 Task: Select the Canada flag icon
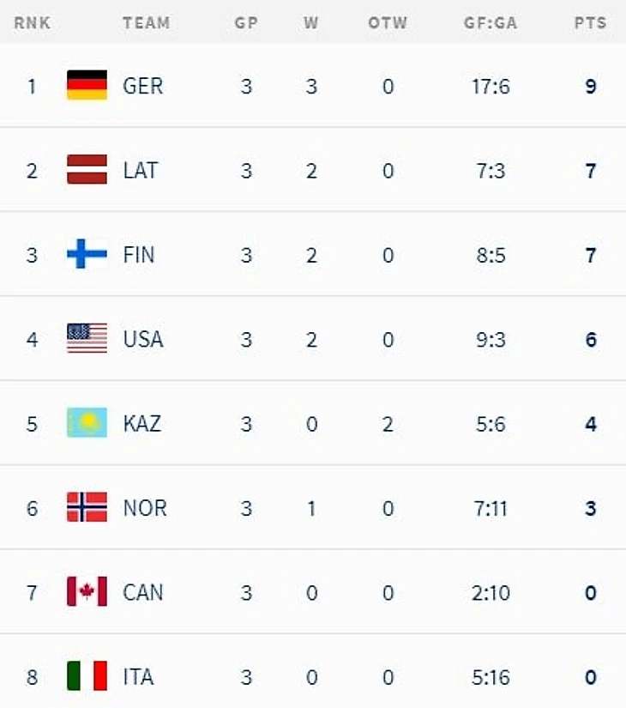87,591
